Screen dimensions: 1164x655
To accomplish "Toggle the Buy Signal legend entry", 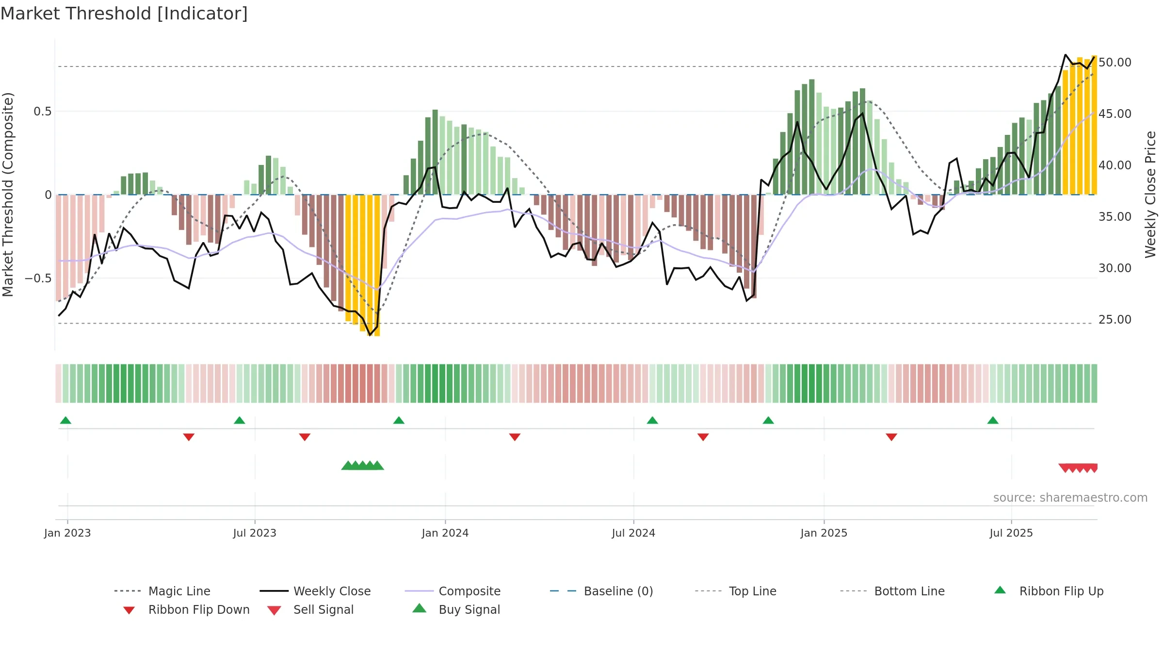I will tap(456, 609).
